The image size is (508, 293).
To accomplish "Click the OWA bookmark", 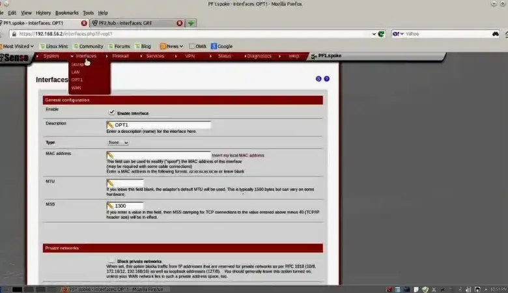I will click(x=197, y=46).
